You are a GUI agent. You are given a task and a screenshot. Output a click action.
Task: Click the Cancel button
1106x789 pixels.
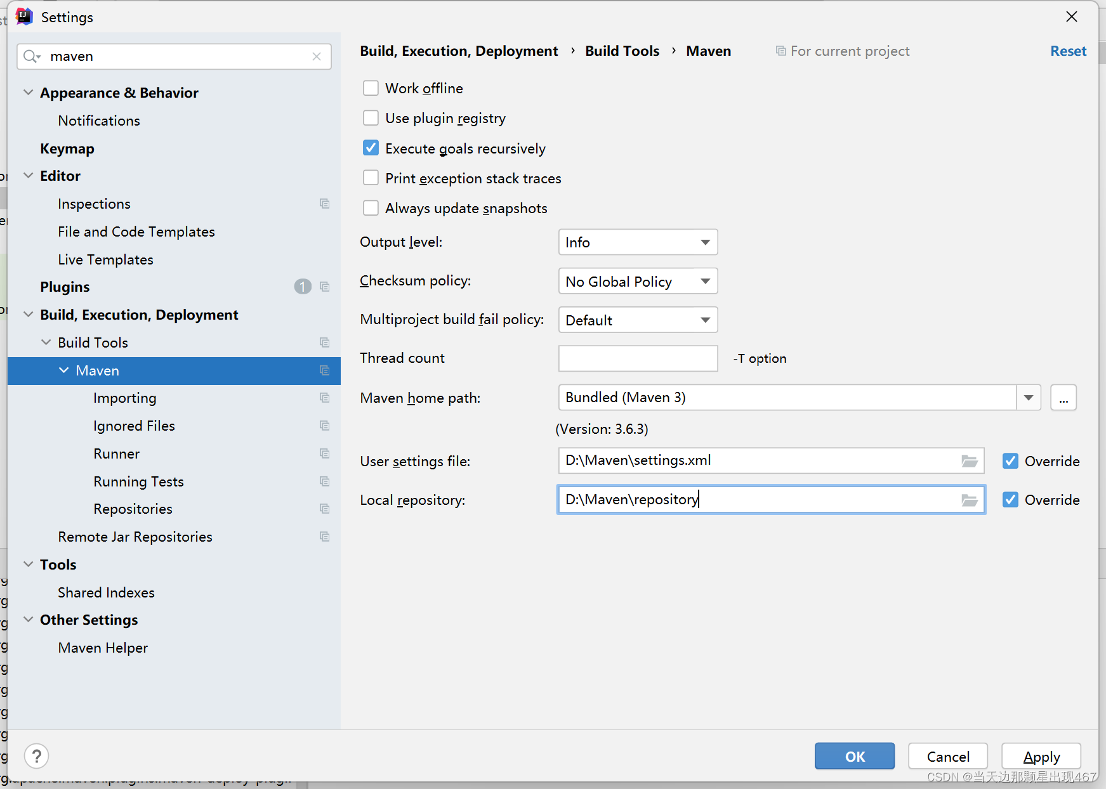(x=948, y=756)
